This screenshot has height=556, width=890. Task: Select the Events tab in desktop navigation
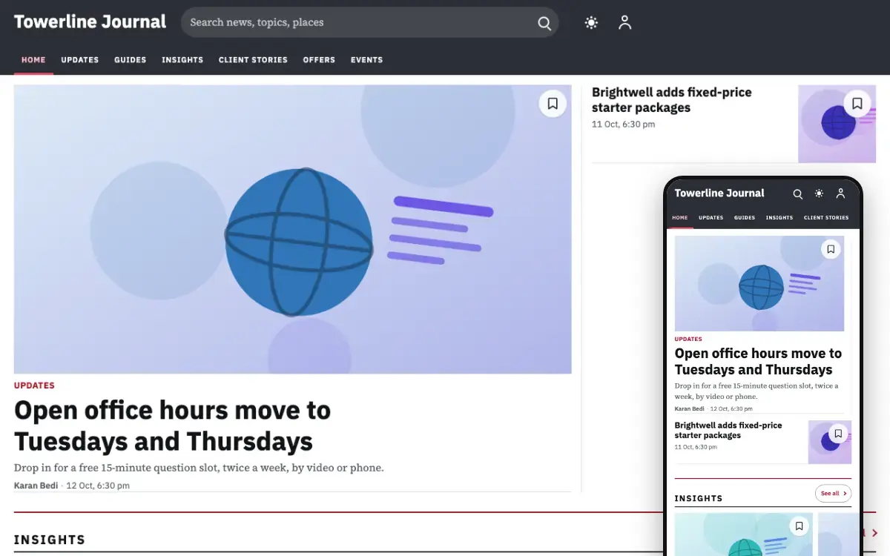coord(366,60)
